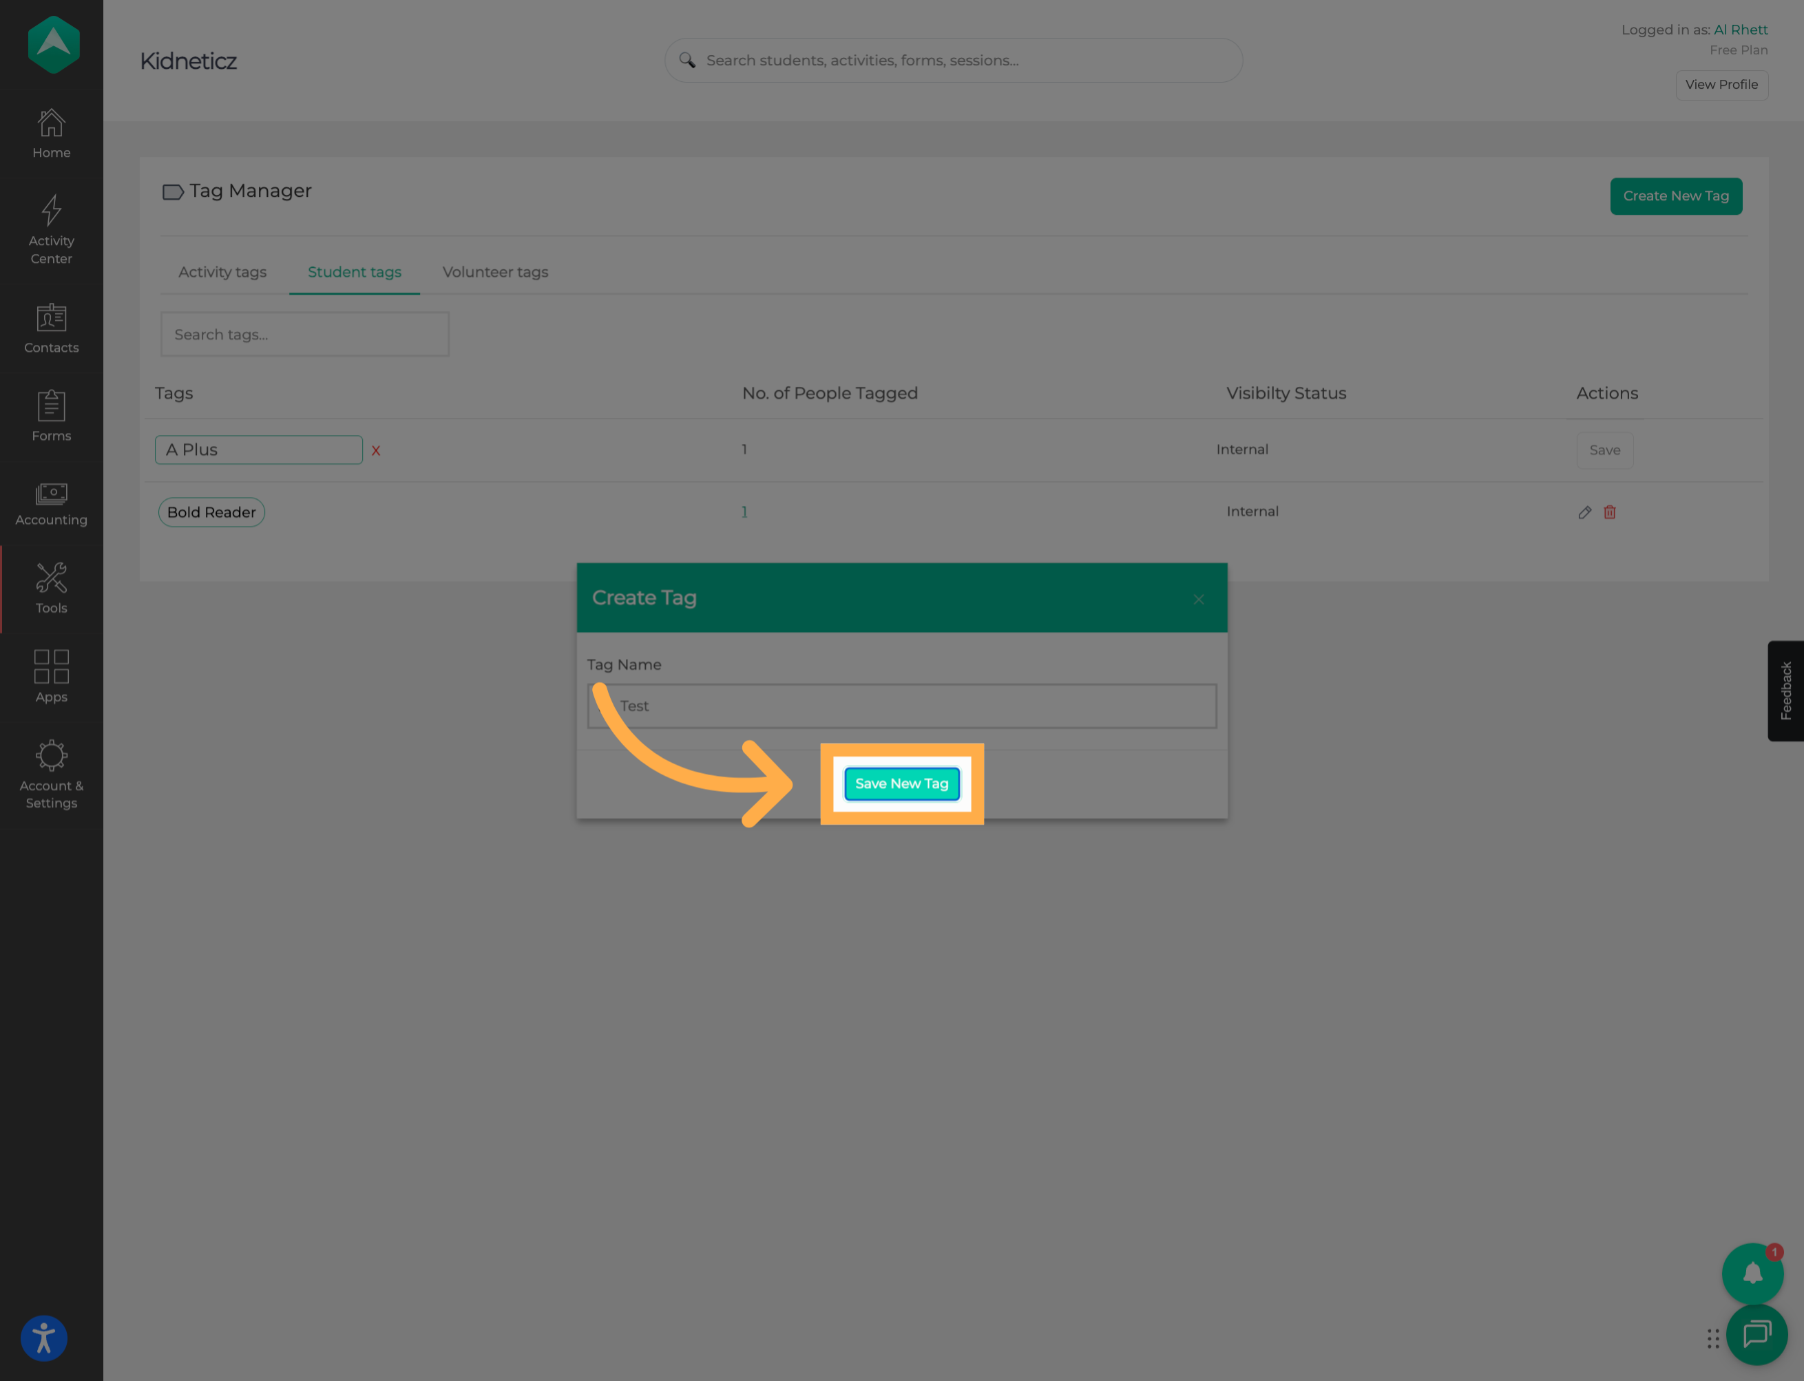Image resolution: width=1804 pixels, height=1381 pixels.
Task: Click the Create New Tag button
Action: click(1675, 196)
